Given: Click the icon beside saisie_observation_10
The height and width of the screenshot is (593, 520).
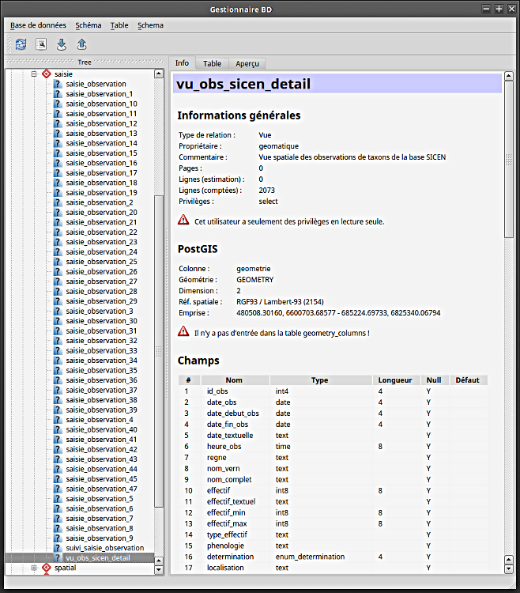Looking at the screenshot, I should tap(58, 104).
